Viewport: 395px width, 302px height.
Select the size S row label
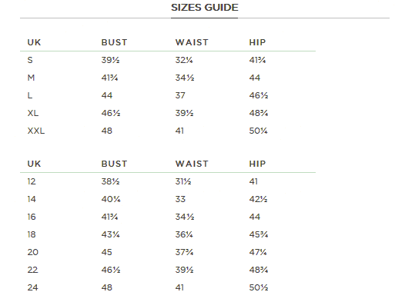tap(30, 60)
